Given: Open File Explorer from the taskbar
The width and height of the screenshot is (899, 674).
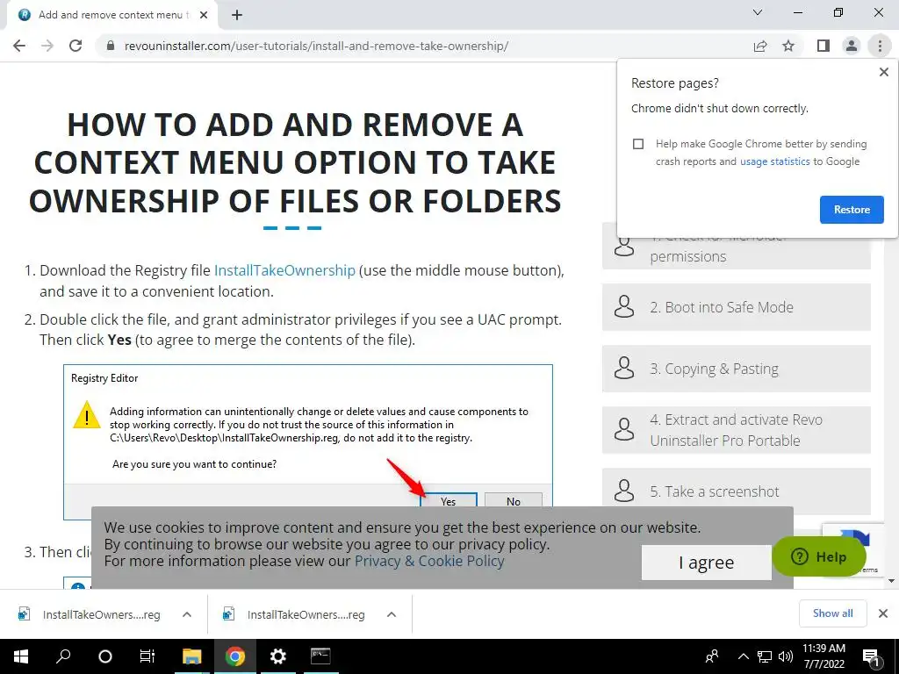Looking at the screenshot, I should tap(191, 656).
